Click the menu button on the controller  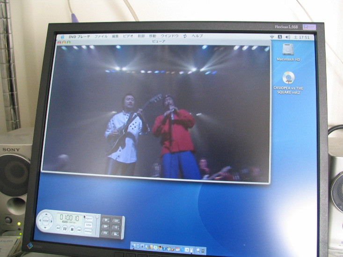[x=88, y=231]
